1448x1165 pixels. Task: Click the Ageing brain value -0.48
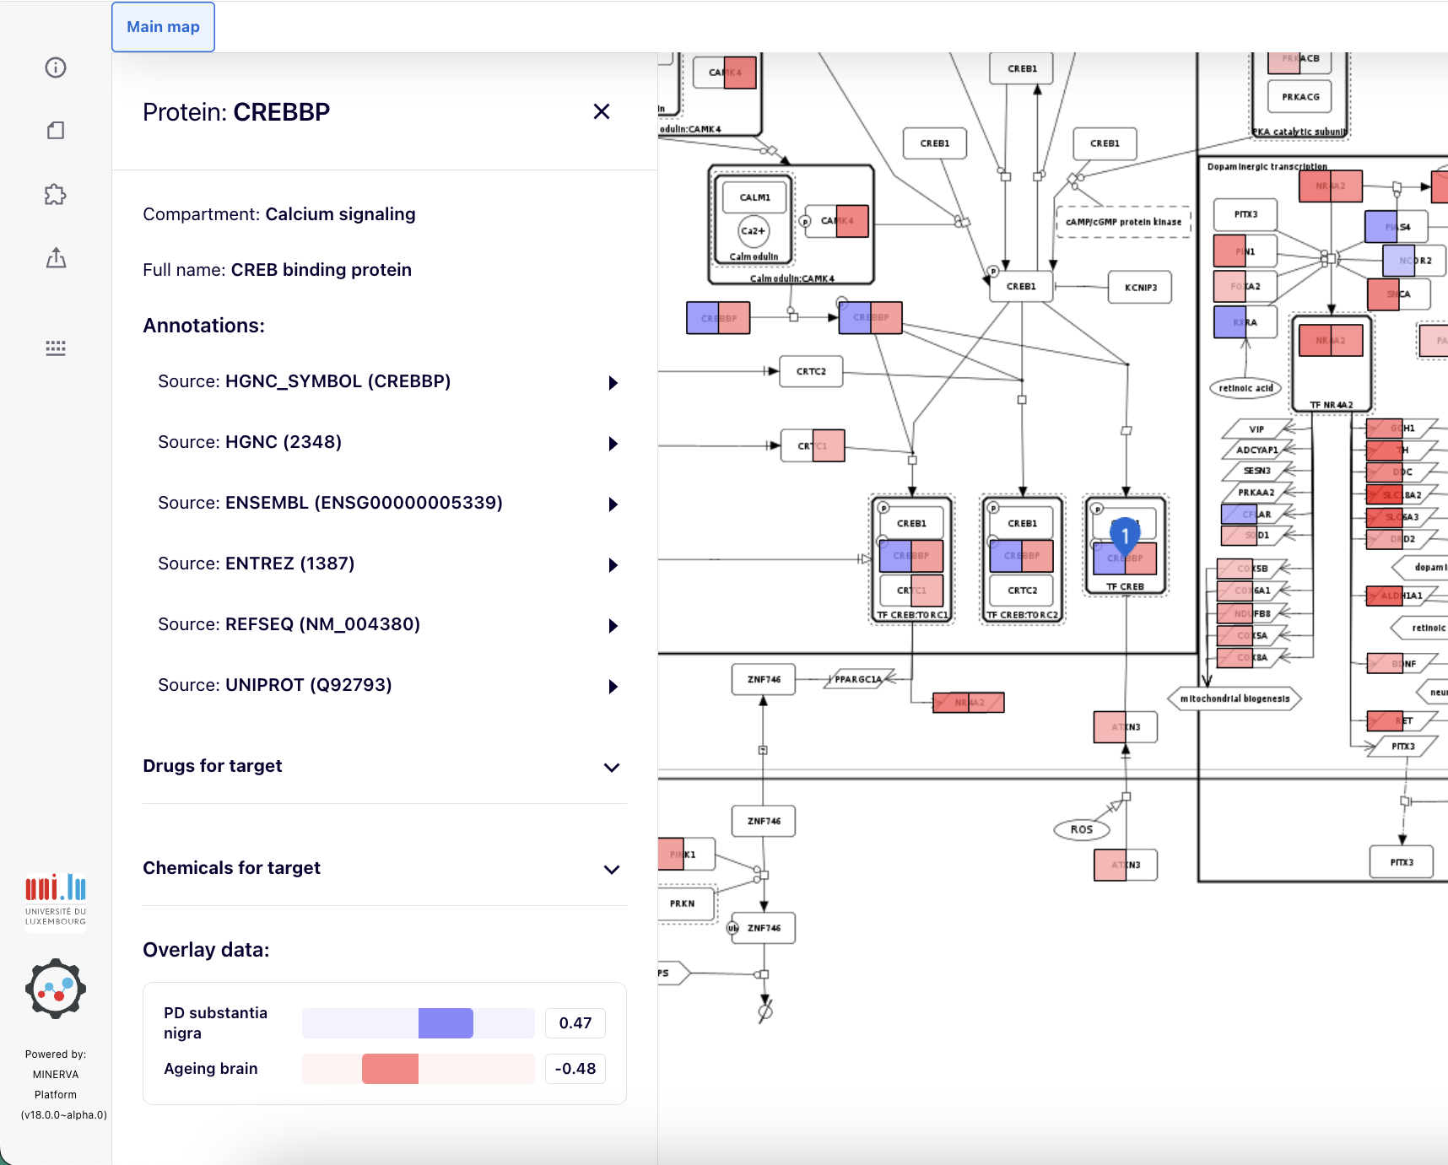[575, 1069]
